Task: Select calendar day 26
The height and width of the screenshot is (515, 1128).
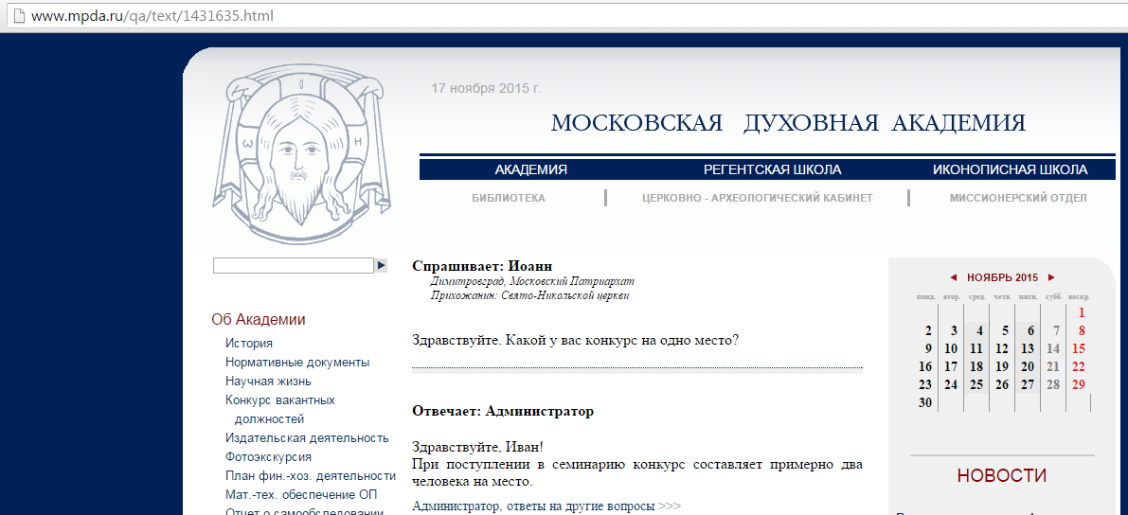Action: pos(1002,384)
